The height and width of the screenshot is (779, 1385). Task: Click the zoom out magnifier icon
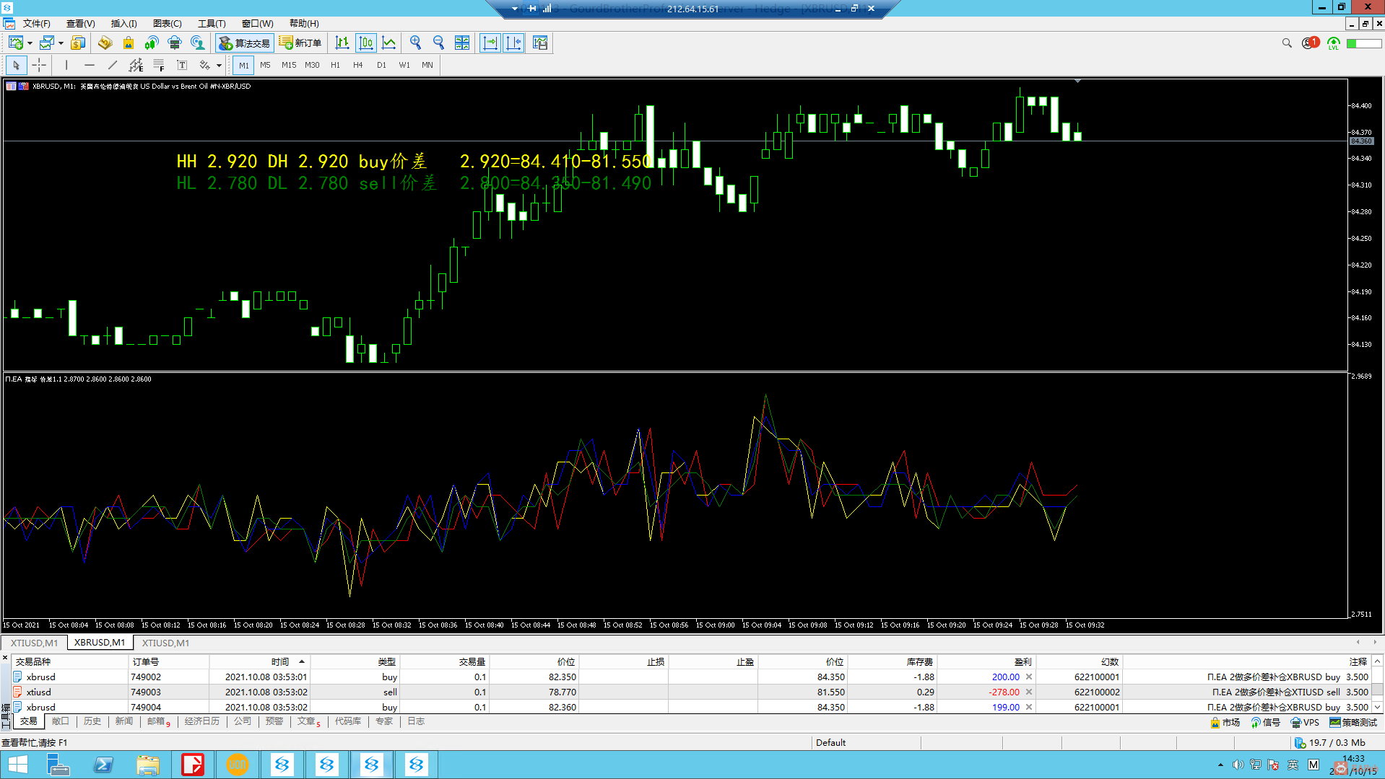pyautogui.click(x=438, y=43)
